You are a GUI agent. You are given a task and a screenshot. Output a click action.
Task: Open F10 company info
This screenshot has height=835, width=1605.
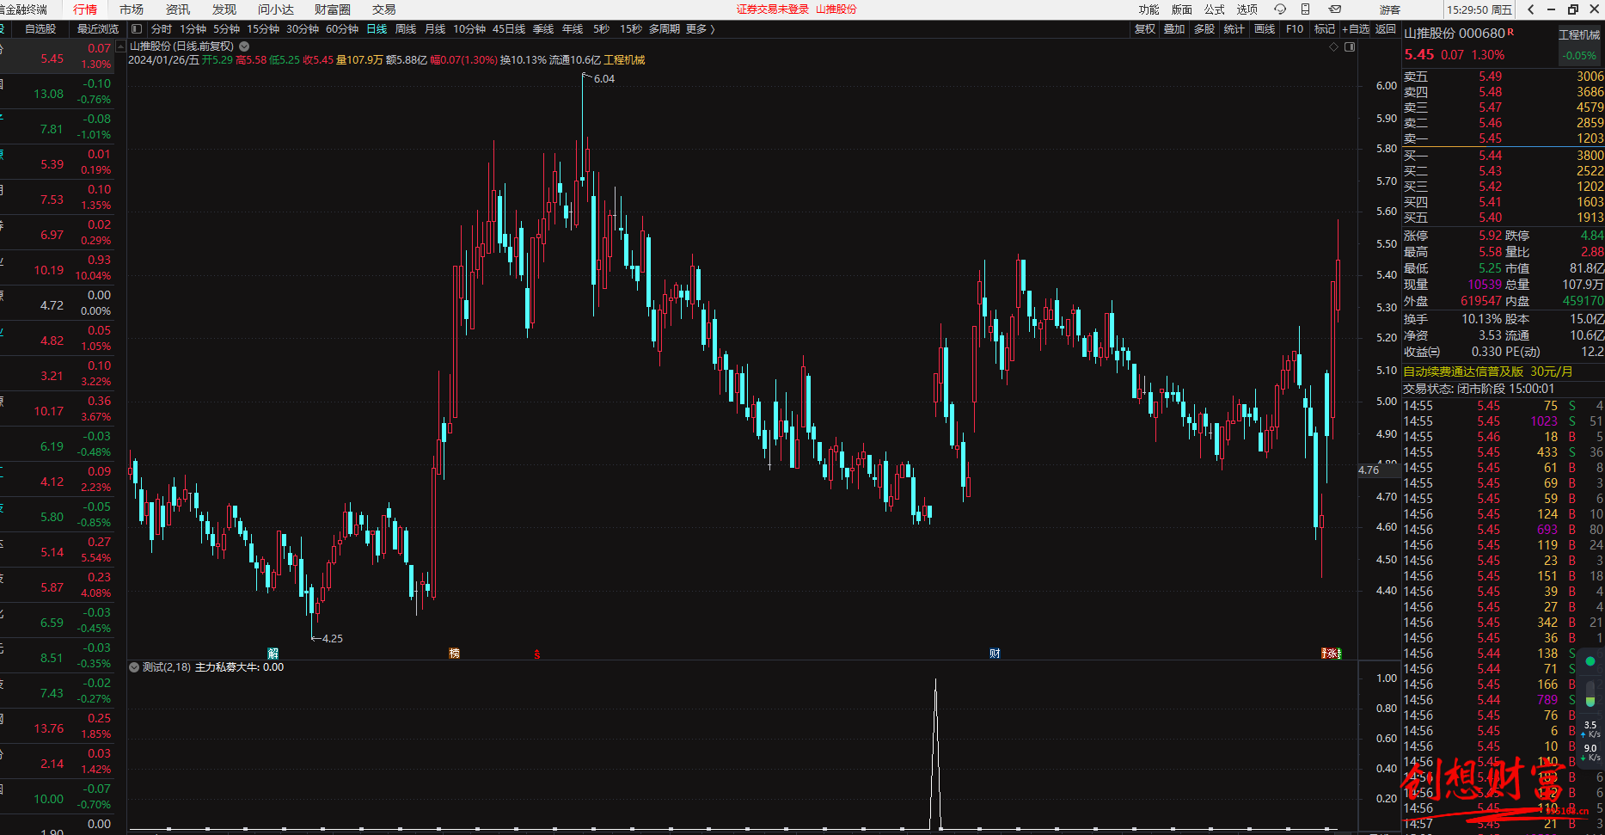1295,29
